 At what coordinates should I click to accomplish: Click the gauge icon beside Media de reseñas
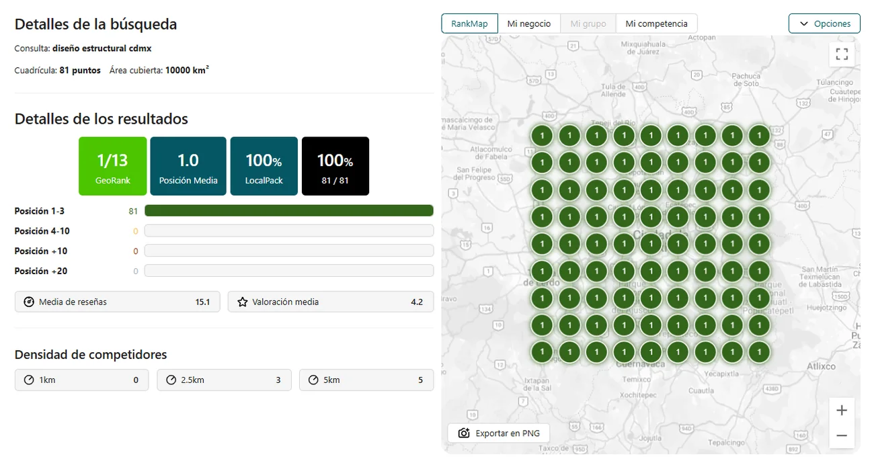(x=29, y=302)
